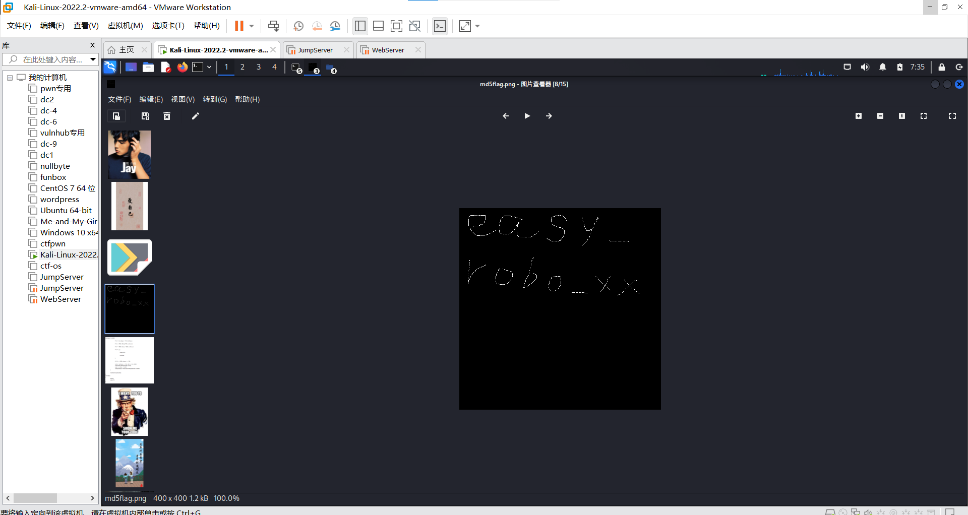Open the image viewer 编辑(E) menu
Image resolution: width=968 pixels, height=515 pixels.
pos(151,99)
